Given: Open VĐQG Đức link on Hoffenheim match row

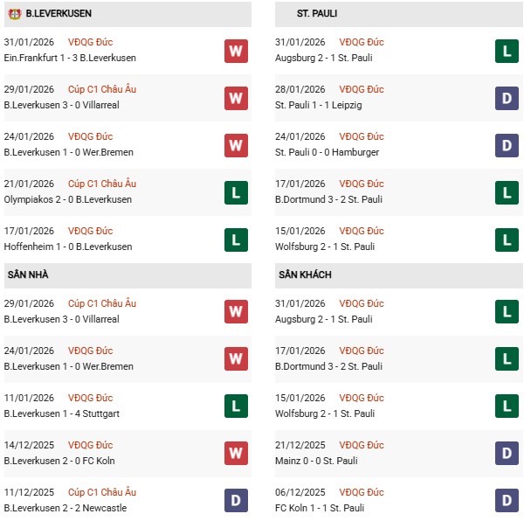Looking at the screenshot, I should (90, 231).
